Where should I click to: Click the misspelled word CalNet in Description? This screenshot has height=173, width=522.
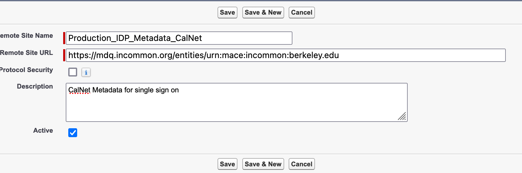click(79, 90)
